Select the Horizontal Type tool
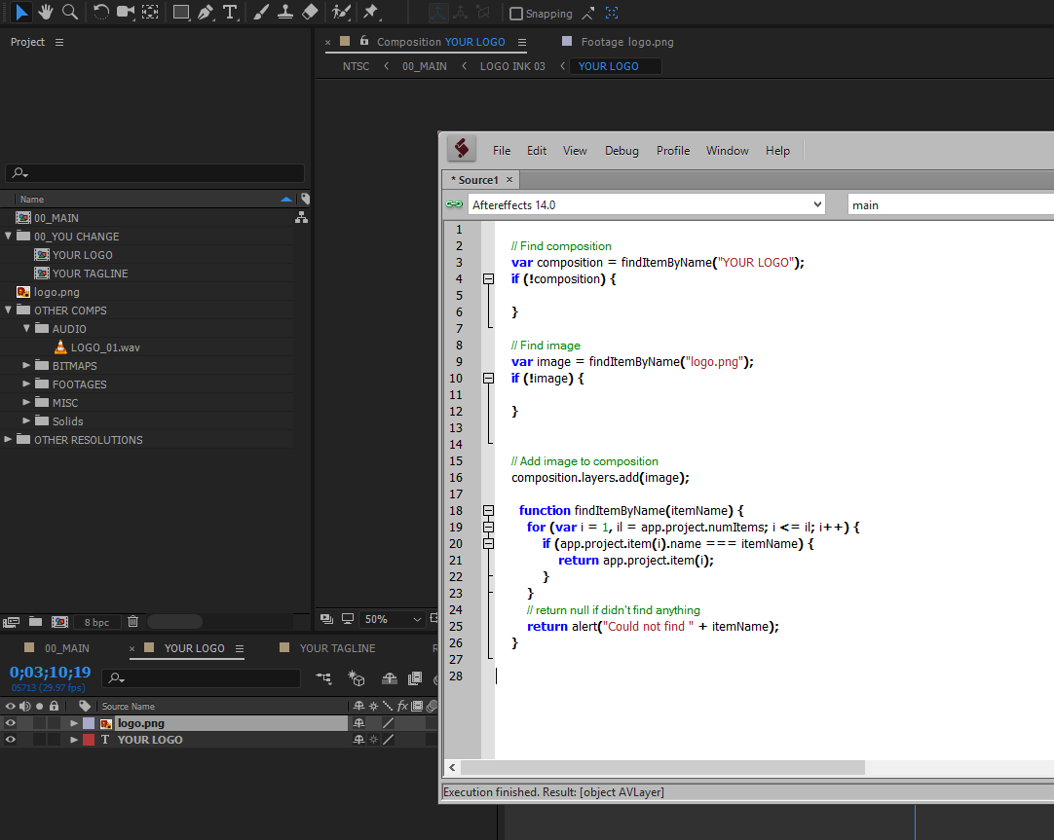This screenshot has width=1054, height=840. point(230,13)
